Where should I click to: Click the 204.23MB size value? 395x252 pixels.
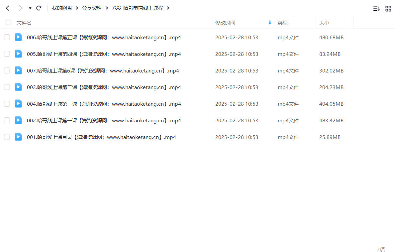pyautogui.click(x=331, y=87)
